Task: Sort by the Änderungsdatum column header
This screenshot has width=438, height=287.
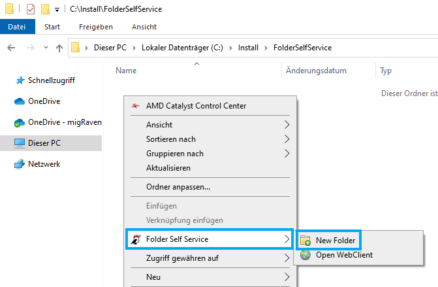Action: tap(316, 71)
